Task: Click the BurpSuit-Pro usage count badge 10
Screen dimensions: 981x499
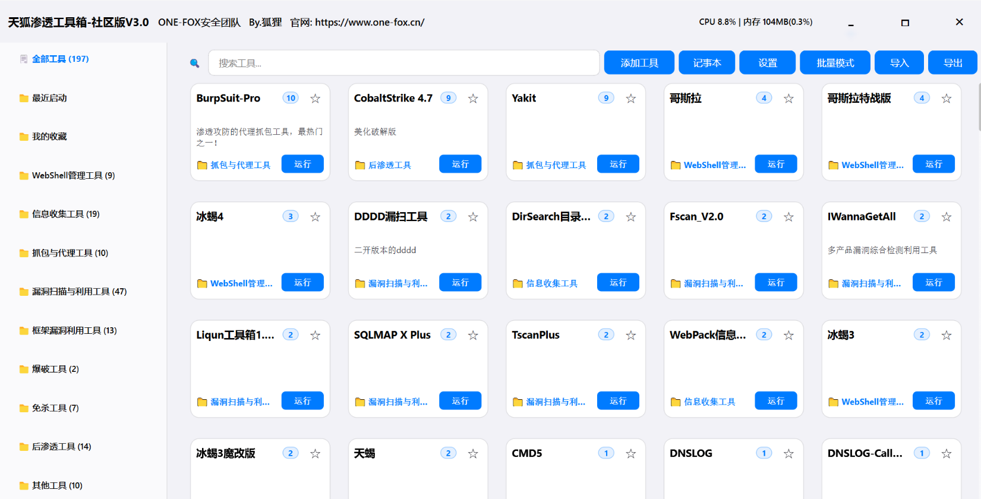Action: click(x=291, y=98)
